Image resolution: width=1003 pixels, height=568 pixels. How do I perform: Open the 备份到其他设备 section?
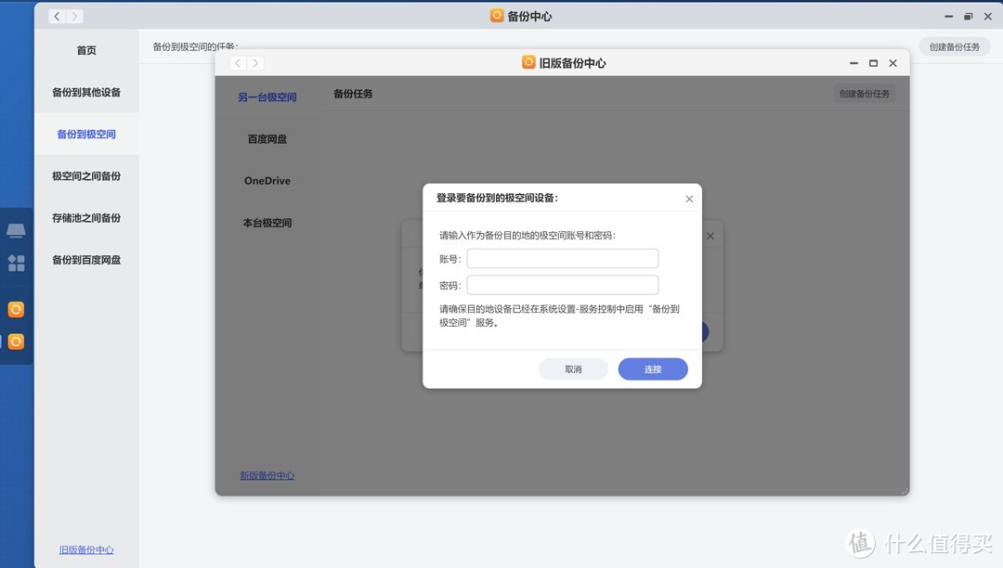85,92
